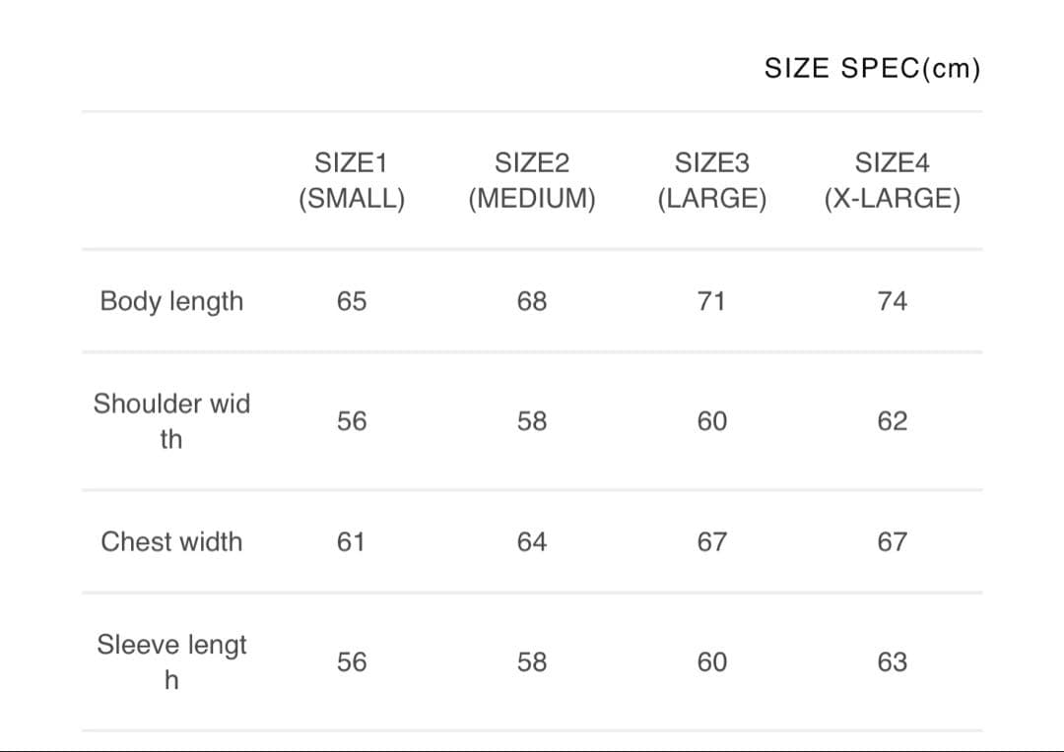1064x752 pixels.
Task: Click the Chest width row label
Action: [171, 541]
